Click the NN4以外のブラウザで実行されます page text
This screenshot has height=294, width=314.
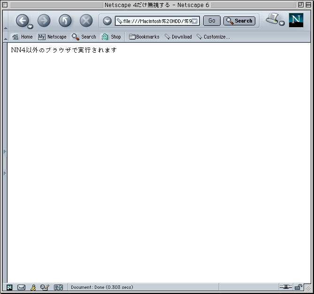pos(64,50)
